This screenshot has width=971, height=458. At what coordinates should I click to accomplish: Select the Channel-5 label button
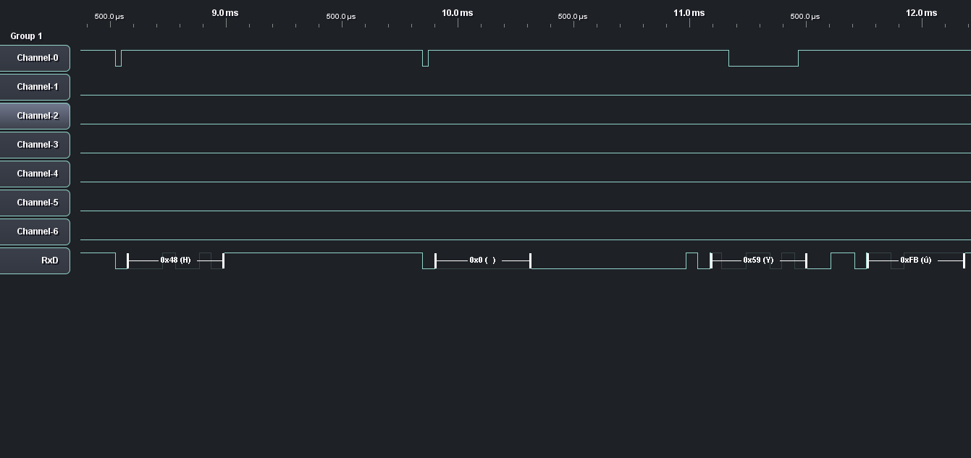coord(35,203)
